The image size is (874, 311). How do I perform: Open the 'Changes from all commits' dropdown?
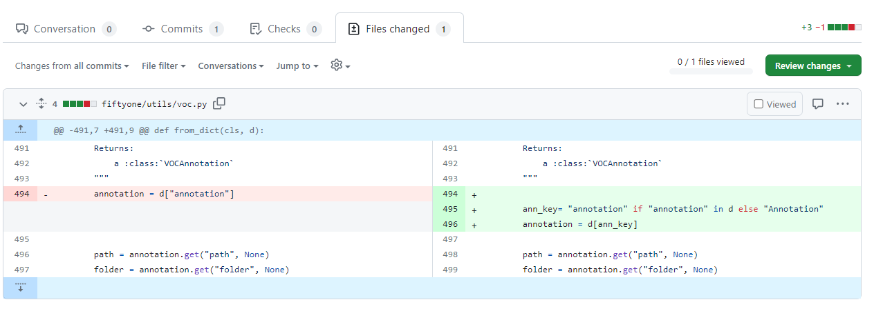[x=72, y=66]
